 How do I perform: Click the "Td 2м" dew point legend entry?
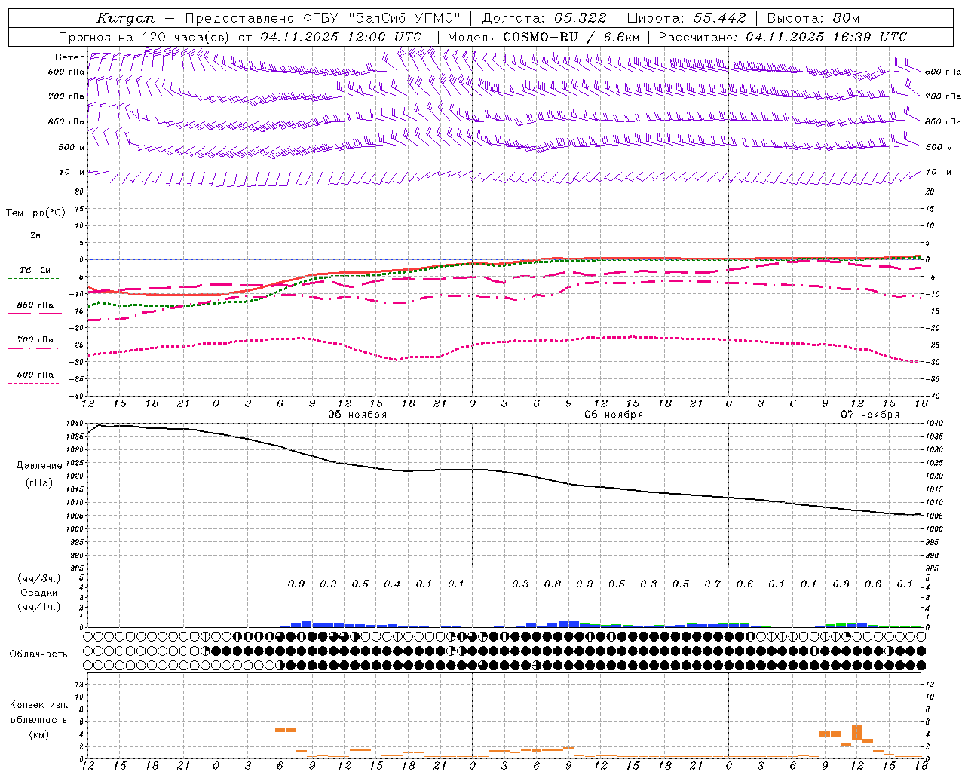click(x=35, y=270)
